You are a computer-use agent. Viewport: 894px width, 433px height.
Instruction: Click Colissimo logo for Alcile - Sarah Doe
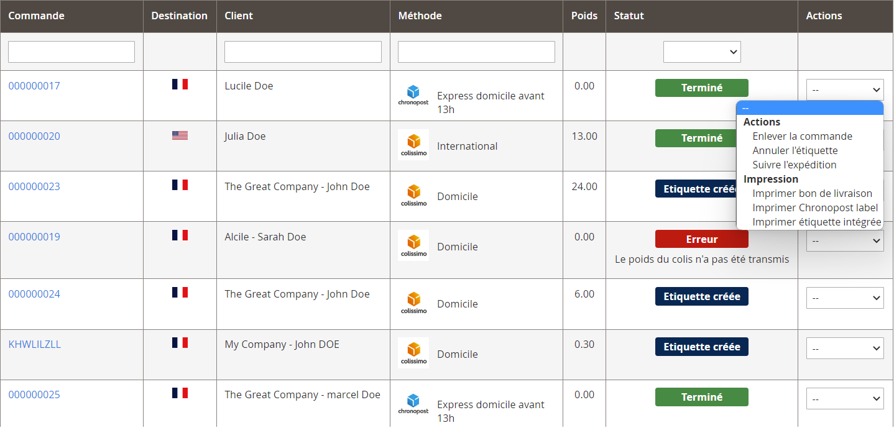pyautogui.click(x=413, y=245)
